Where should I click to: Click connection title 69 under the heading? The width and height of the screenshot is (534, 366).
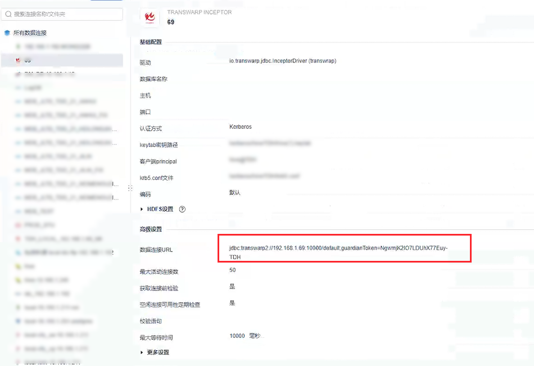click(x=171, y=22)
